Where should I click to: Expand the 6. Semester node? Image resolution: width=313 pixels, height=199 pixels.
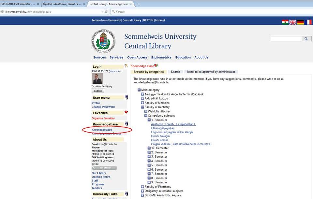(149, 169)
